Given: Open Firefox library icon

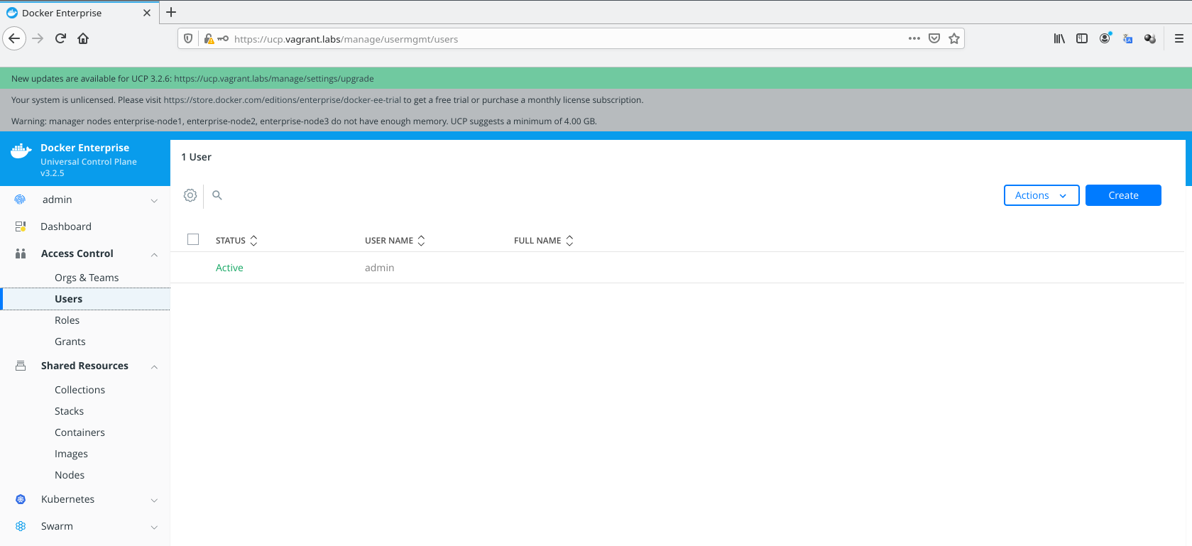Looking at the screenshot, I should (x=1059, y=38).
